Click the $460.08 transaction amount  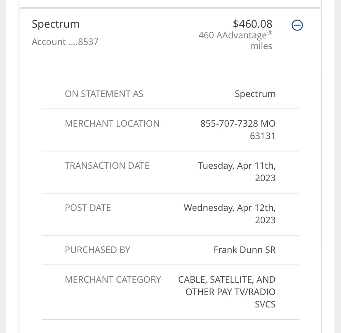click(x=252, y=24)
